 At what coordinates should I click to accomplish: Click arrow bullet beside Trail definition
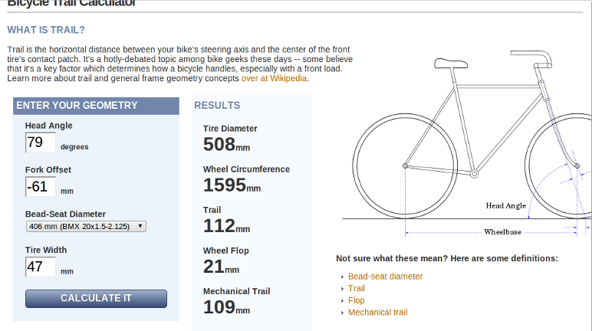tap(342, 289)
